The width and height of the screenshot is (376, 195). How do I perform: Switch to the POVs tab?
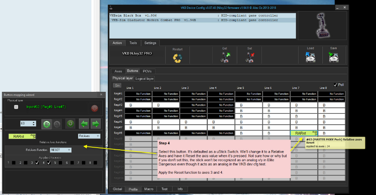click(147, 71)
